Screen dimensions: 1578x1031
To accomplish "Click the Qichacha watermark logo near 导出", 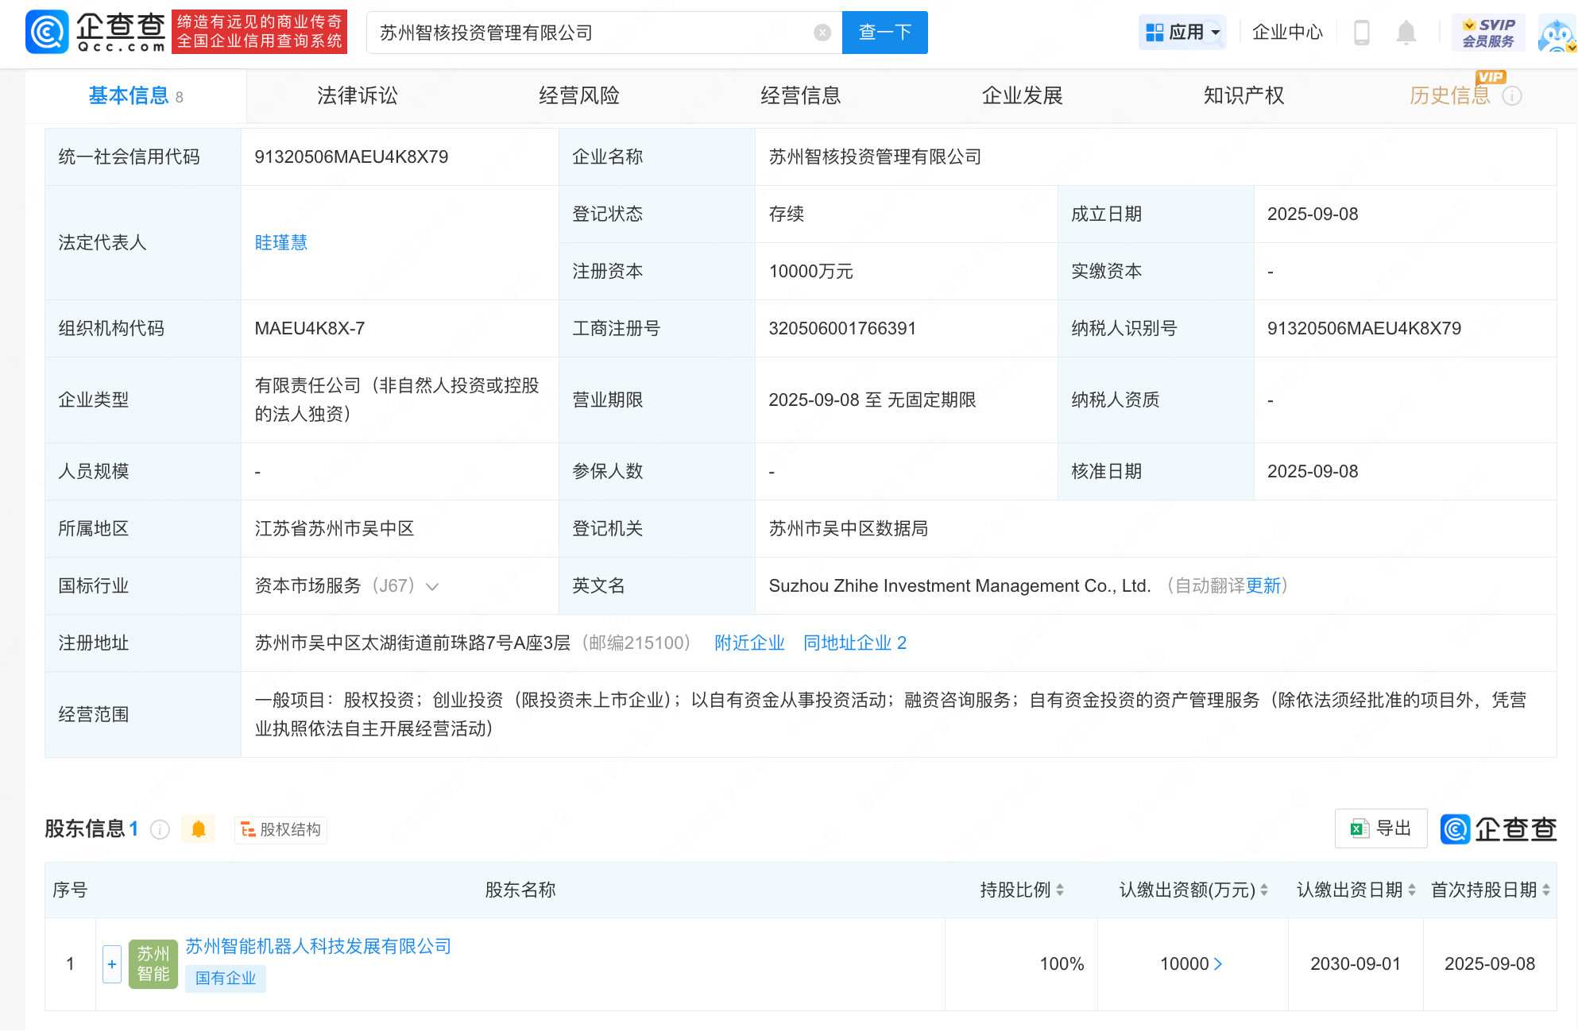I will pos(1498,829).
